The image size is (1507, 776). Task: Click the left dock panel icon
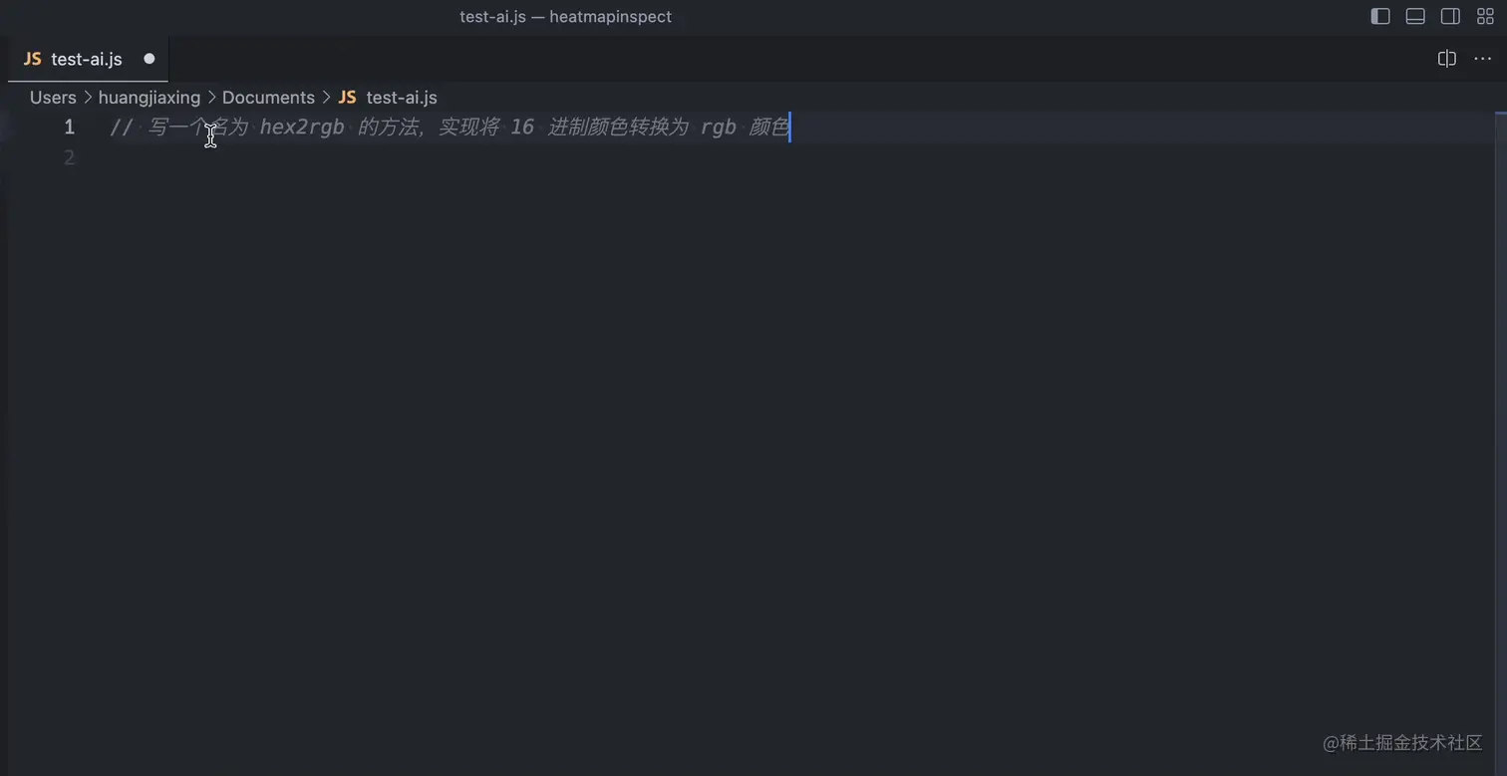pos(1380,16)
